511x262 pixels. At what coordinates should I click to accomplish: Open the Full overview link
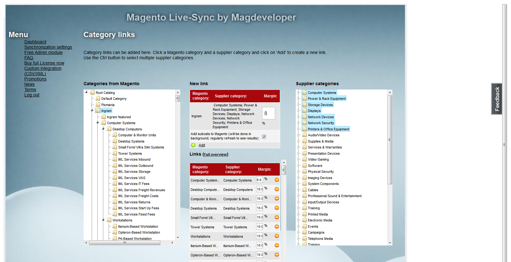click(215, 154)
